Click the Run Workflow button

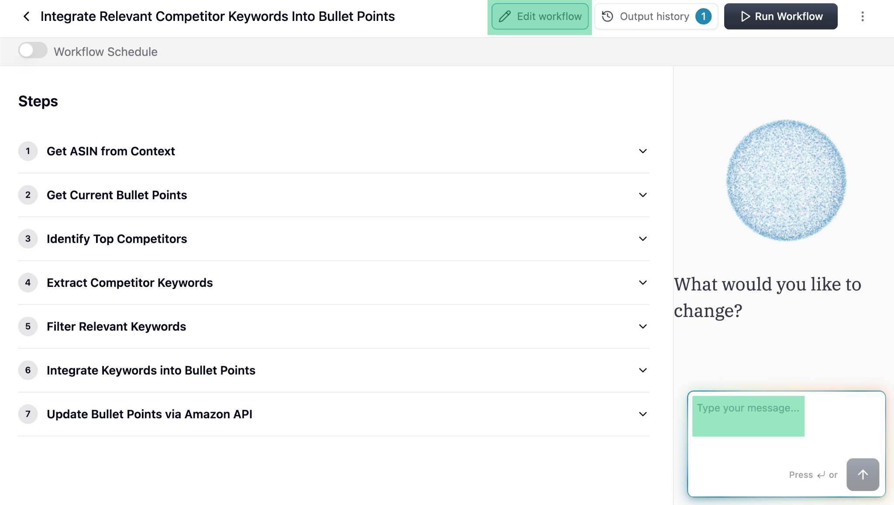tap(781, 17)
